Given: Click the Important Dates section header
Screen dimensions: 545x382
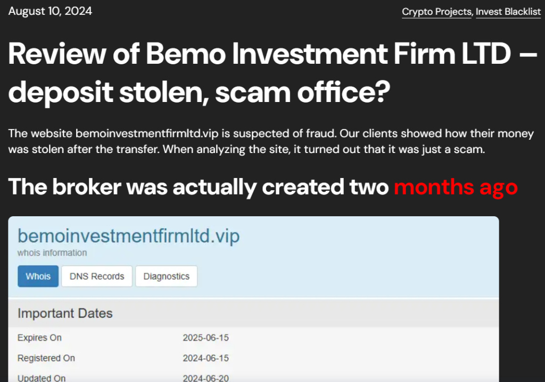Looking at the screenshot, I should tap(65, 313).
